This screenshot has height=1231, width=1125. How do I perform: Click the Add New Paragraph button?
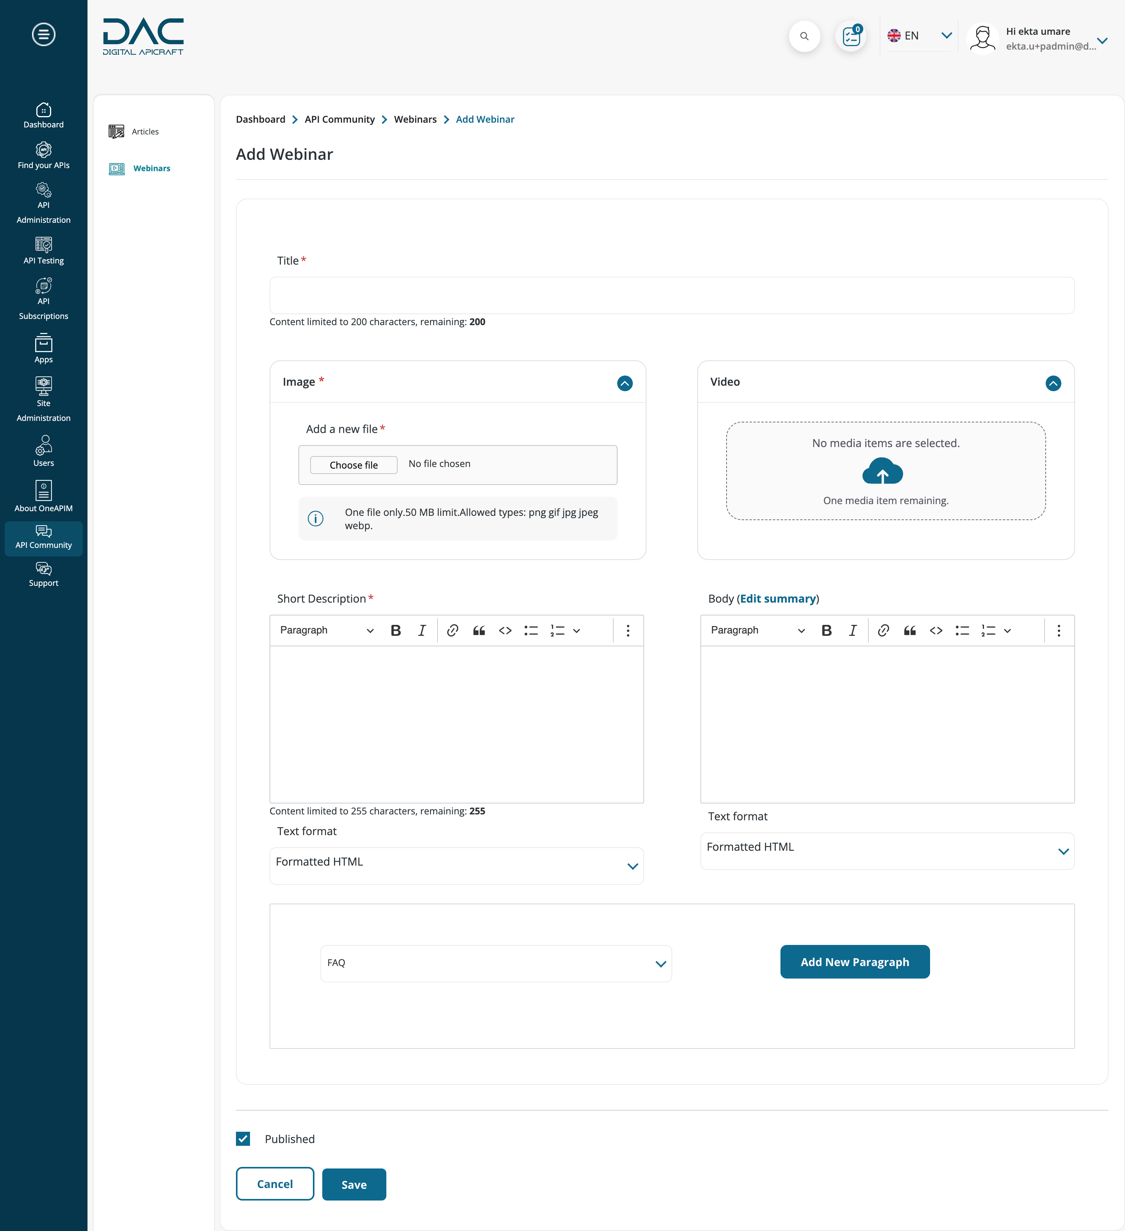pyautogui.click(x=854, y=962)
